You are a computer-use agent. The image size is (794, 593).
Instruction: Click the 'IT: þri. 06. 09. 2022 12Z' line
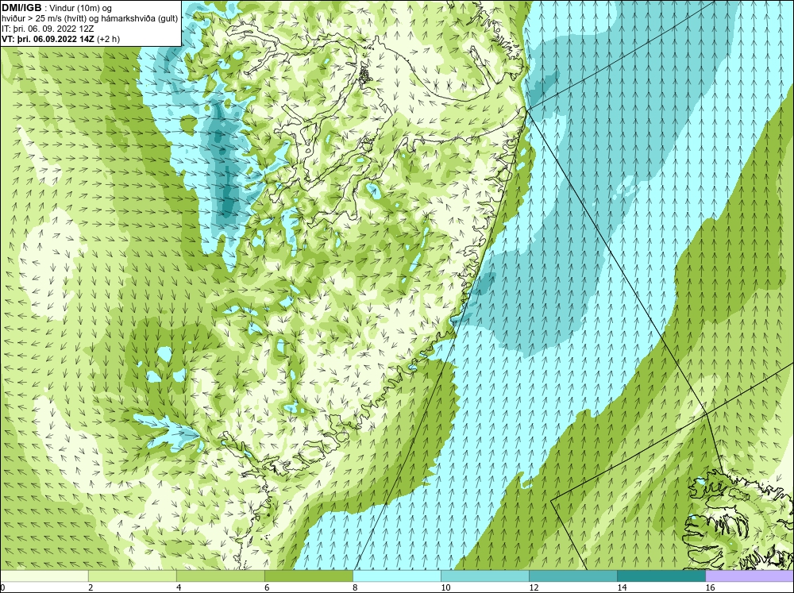(x=48, y=29)
